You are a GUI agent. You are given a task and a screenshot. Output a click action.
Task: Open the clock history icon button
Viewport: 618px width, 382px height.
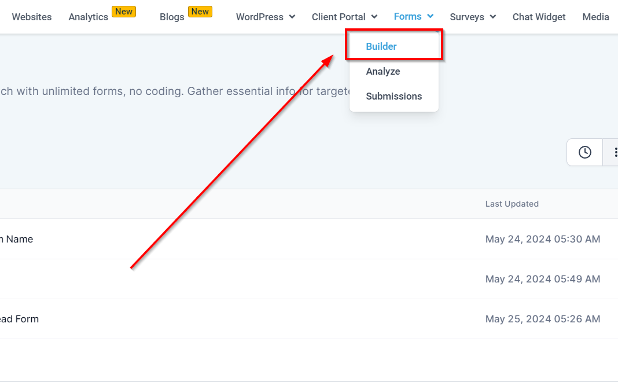click(585, 152)
